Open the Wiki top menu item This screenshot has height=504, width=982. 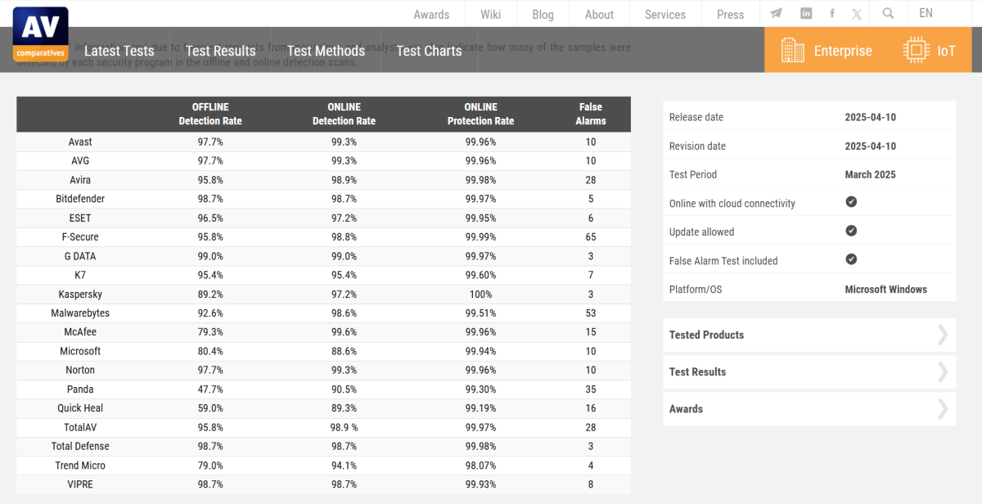coord(491,15)
